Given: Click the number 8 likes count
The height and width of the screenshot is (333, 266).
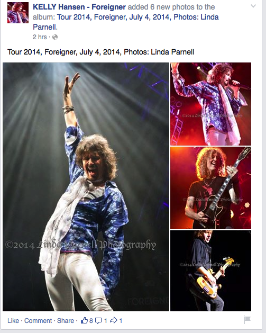Looking at the screenshot, I should (x=91, y=321).
